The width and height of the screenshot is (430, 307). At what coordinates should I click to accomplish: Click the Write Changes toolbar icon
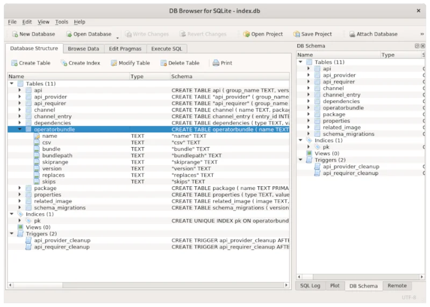click(128, 34)
